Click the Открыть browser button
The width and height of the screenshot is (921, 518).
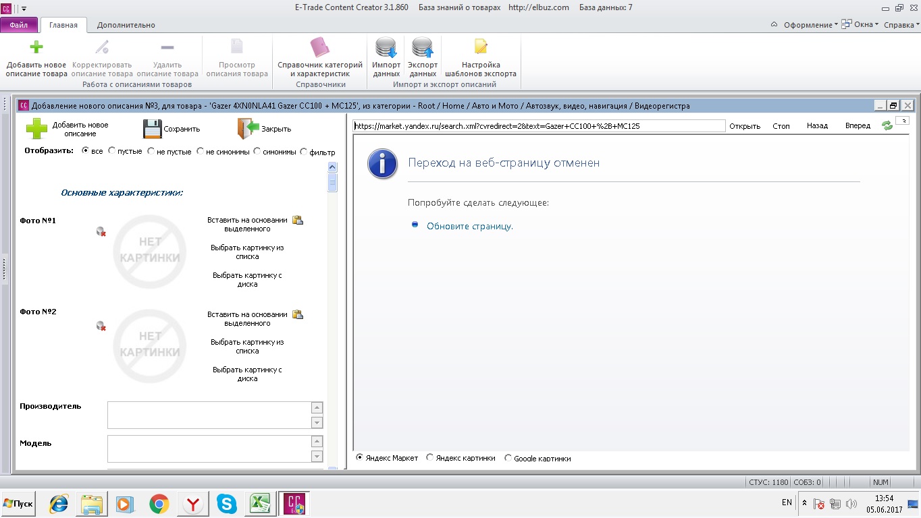(x=745, y=126)
